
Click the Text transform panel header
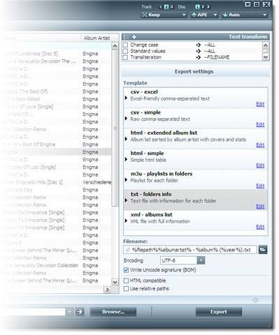[196, 37]
